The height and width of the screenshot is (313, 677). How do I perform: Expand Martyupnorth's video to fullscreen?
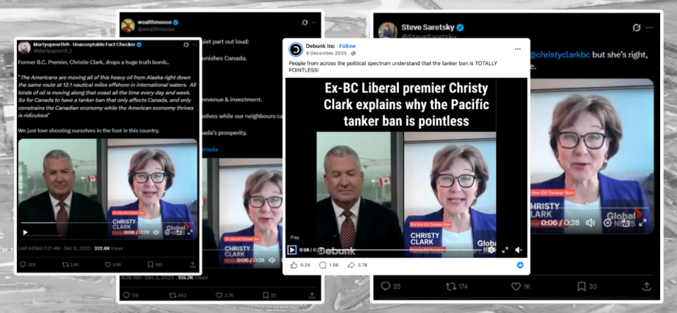pos(190,232)
